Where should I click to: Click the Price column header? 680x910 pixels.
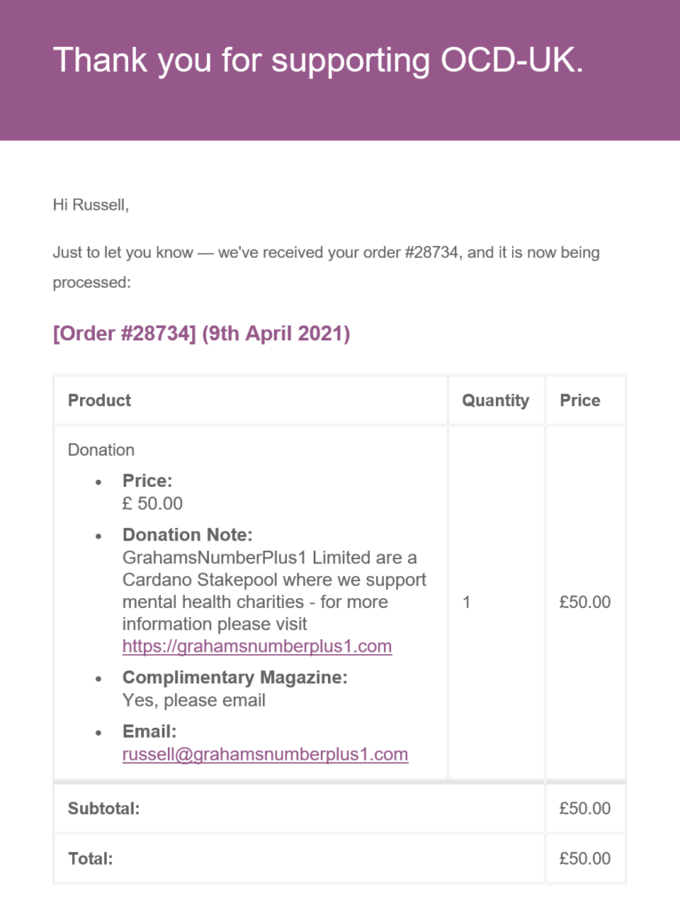580,401
